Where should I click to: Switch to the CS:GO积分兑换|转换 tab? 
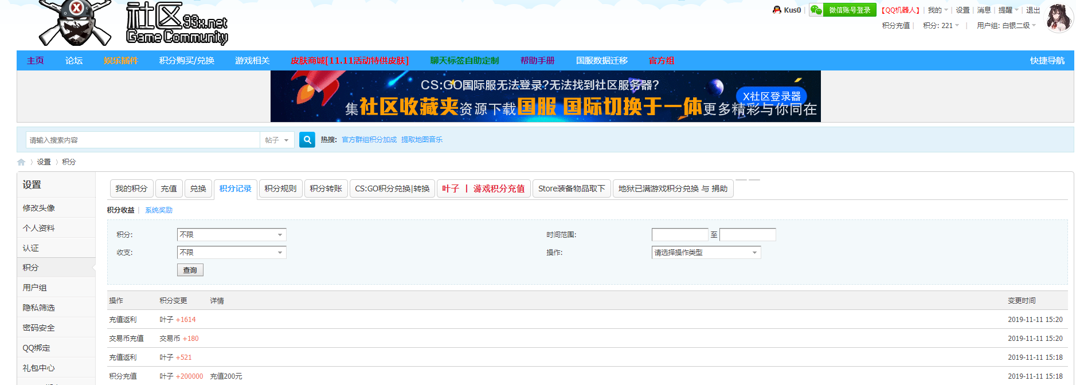coord(392,188)
